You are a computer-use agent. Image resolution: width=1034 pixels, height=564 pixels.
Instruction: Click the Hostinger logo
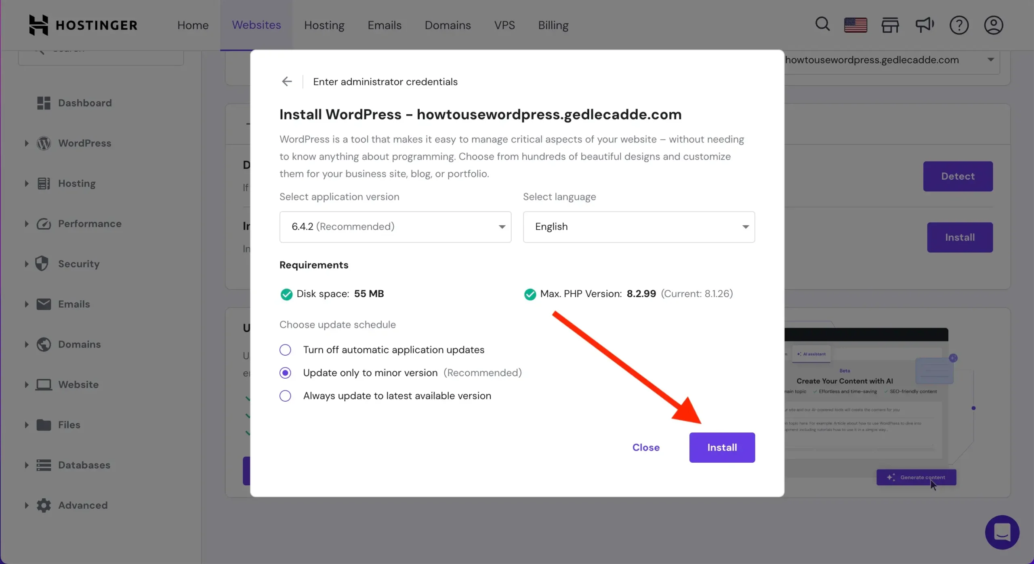[83, 25]
